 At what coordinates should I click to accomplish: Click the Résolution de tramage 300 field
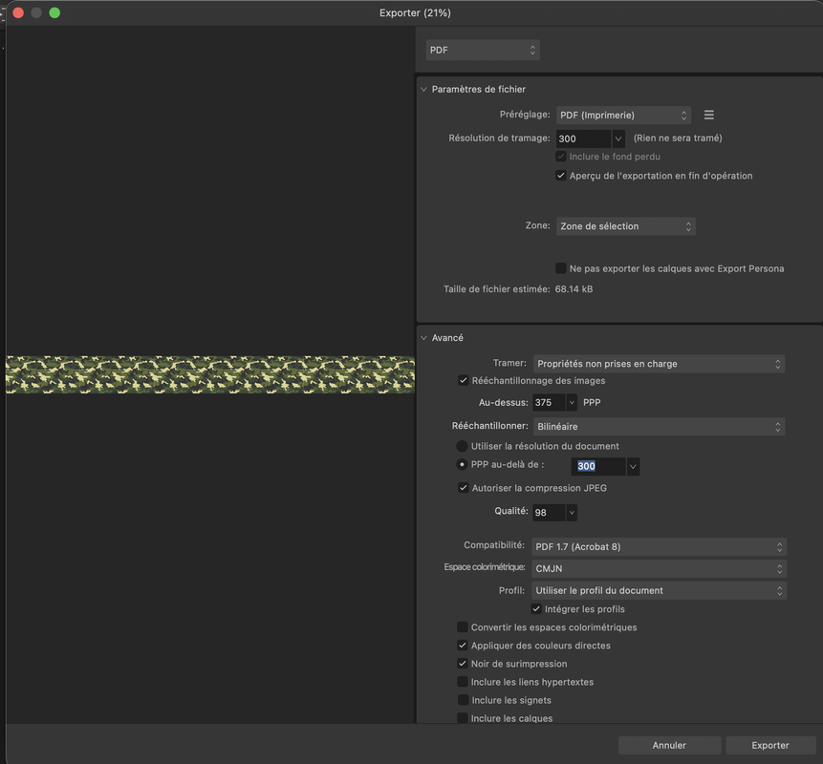pos(584,138)
